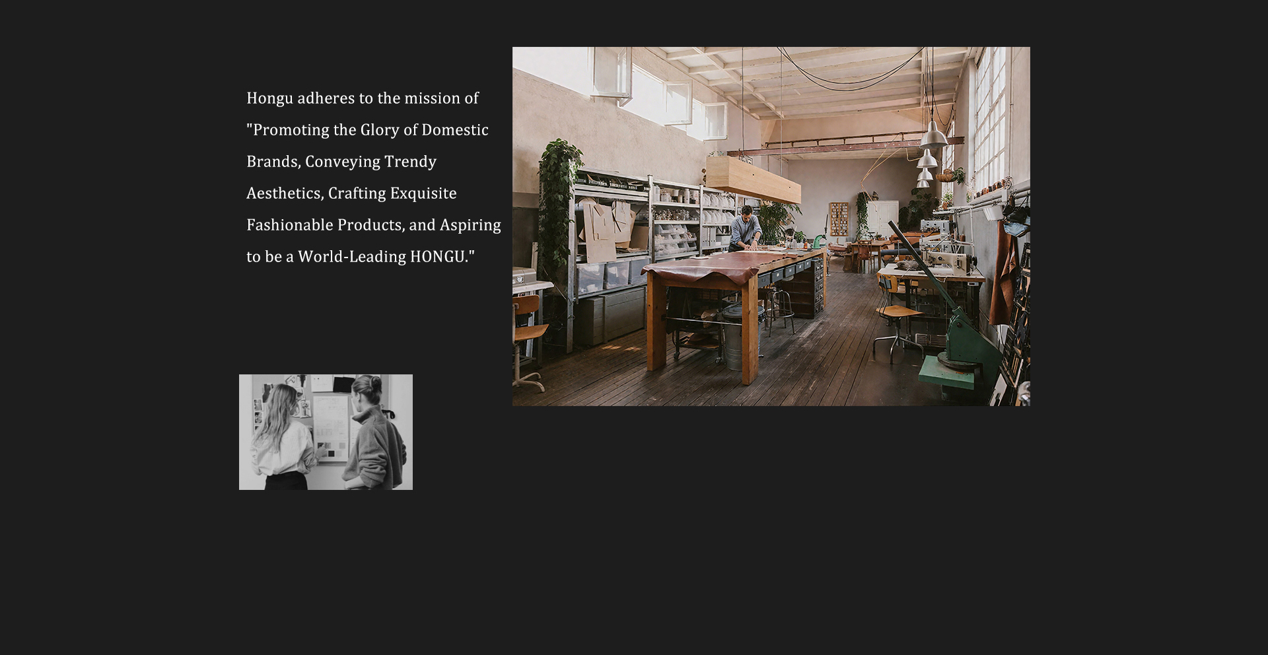This screenshot has width=1268, height=655.
Task: Click the "Hongu adheres to the mission of" line
Action: click(x=363, y=98)
